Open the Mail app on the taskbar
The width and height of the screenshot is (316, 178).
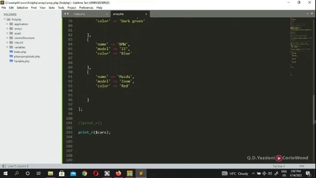pos(73,174)
